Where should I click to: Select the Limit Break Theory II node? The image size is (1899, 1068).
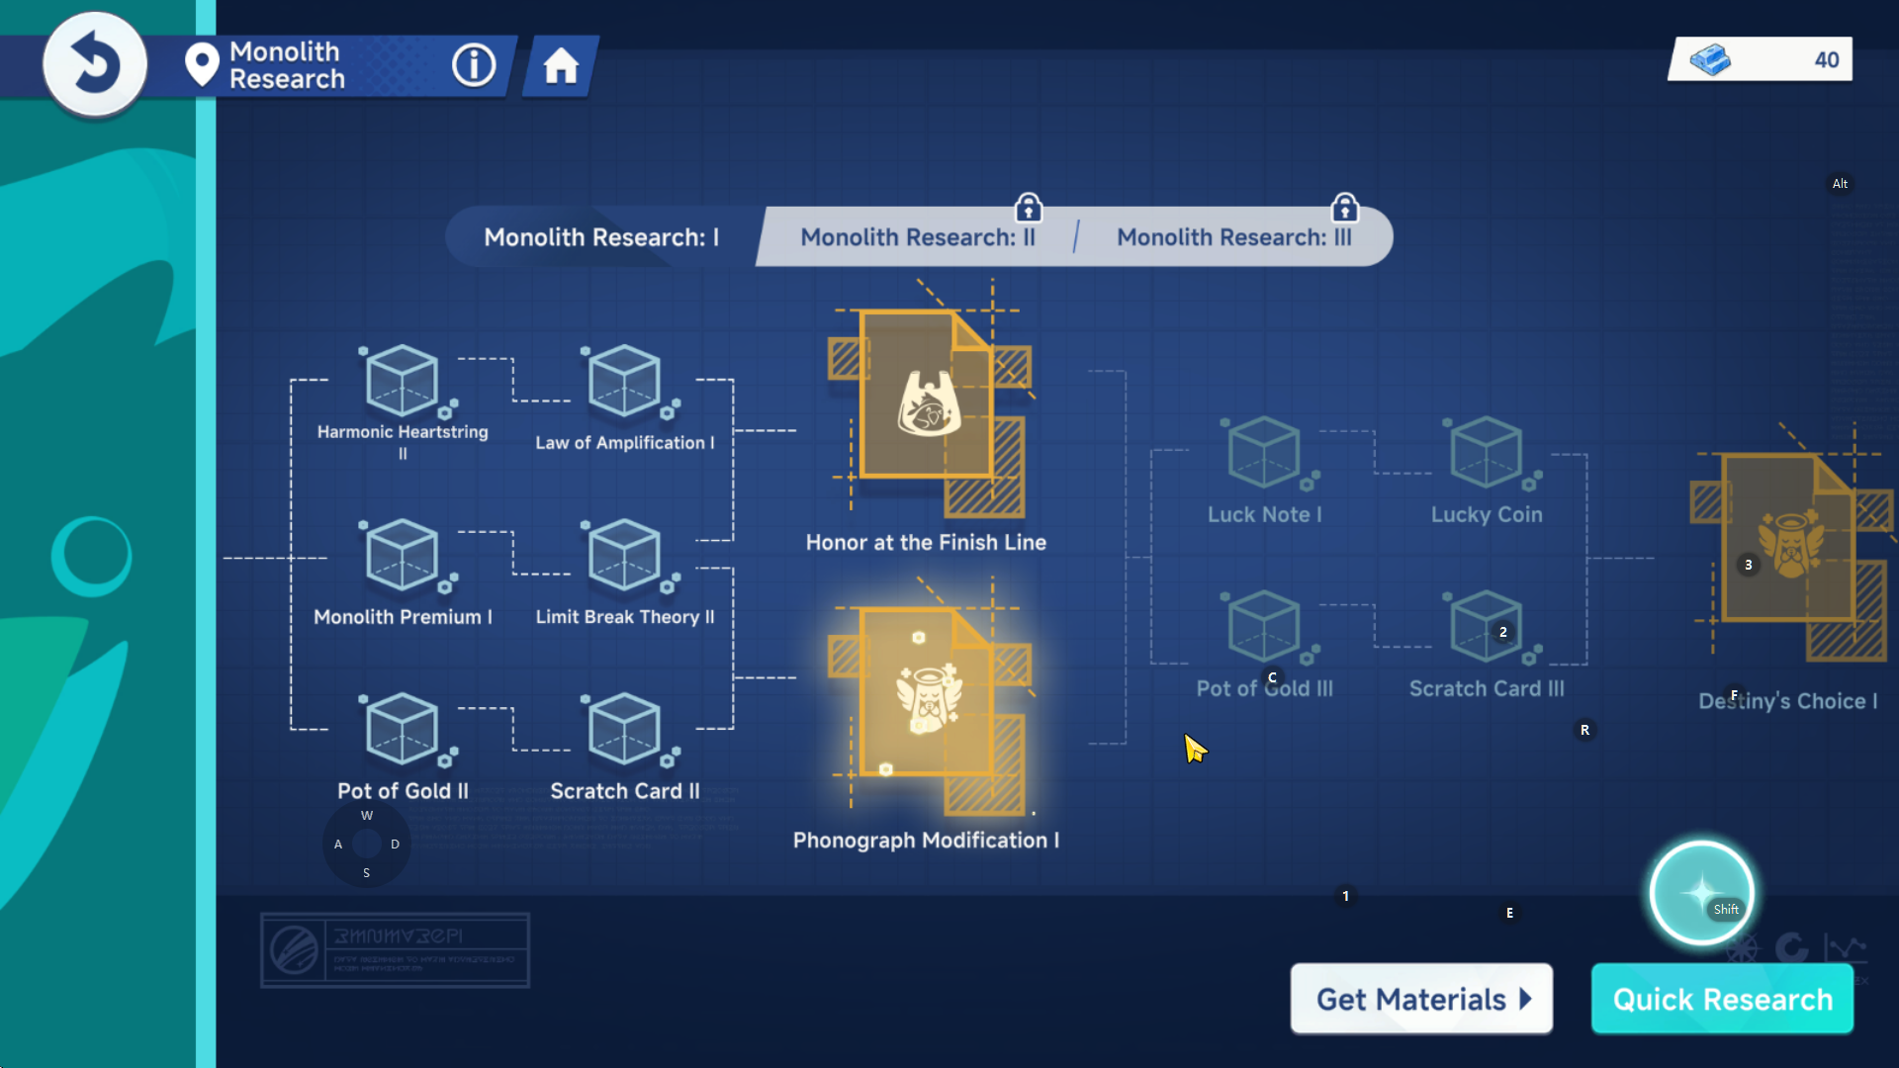click(624, 556)
